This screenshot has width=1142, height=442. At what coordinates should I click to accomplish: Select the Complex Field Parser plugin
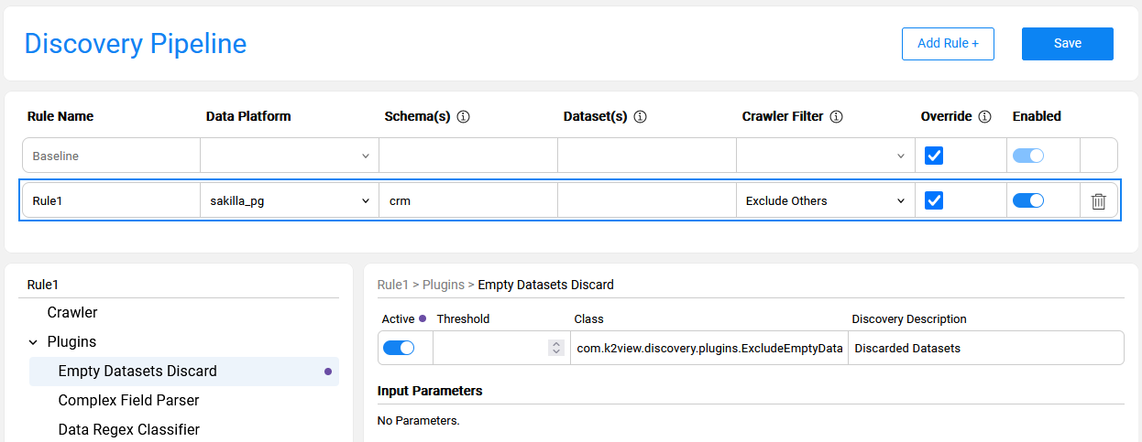pyautogui.click(x=128, y=401)
